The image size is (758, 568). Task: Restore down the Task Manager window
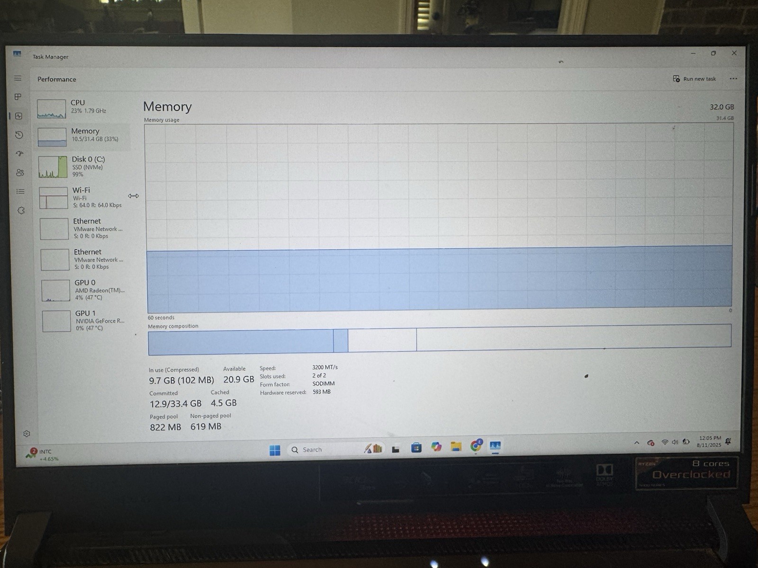pyautogui.click(x=713, y=53)
